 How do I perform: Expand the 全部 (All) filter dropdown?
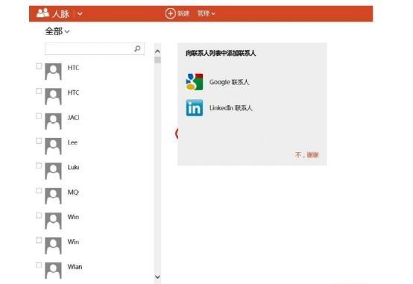coord(57,31)
